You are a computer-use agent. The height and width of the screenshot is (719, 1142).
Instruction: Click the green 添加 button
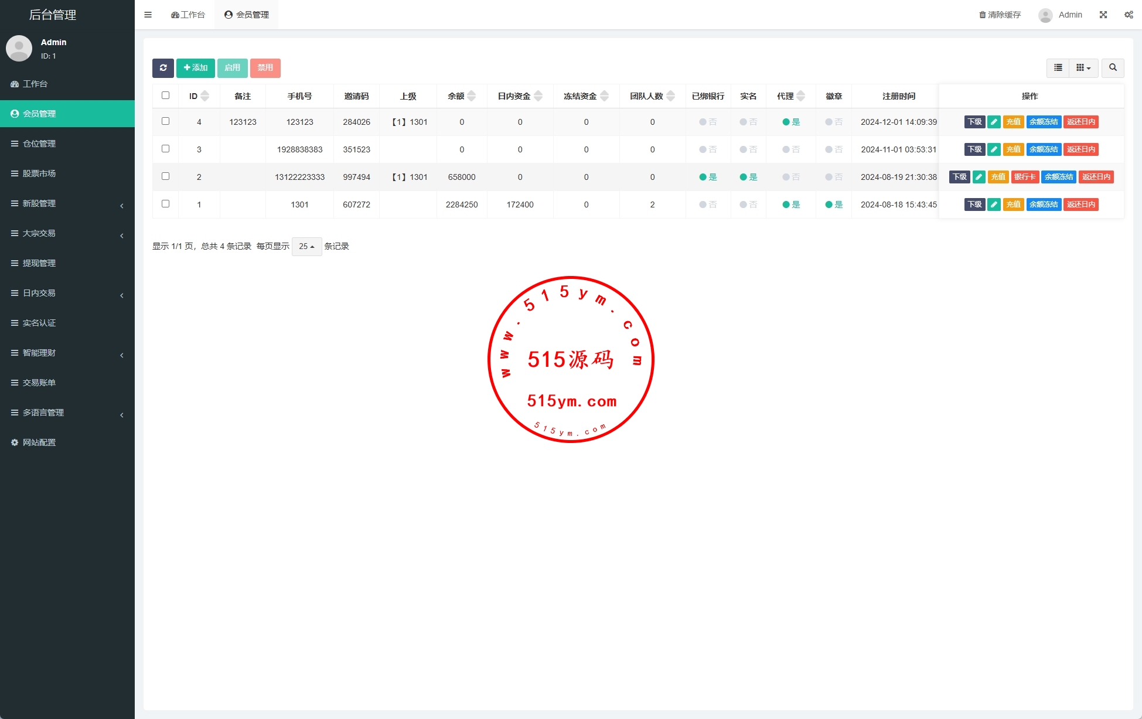point(196,68)
